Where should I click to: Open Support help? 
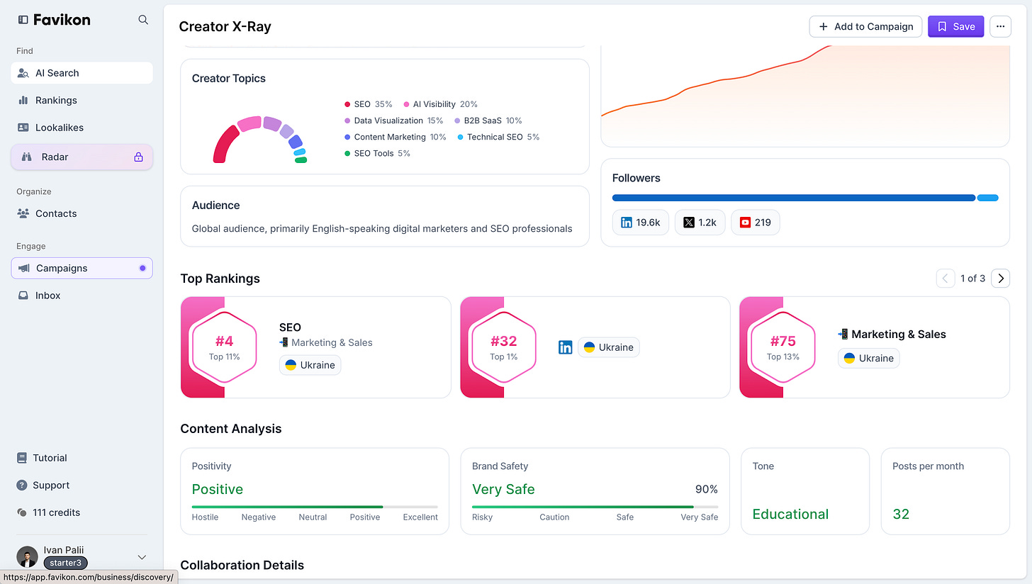[43, 485]
